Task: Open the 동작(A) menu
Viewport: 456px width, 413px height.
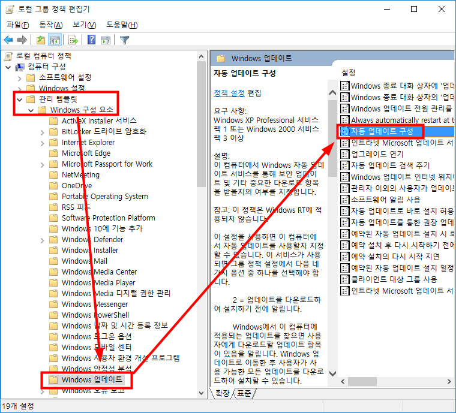Action: pos(50,25)
